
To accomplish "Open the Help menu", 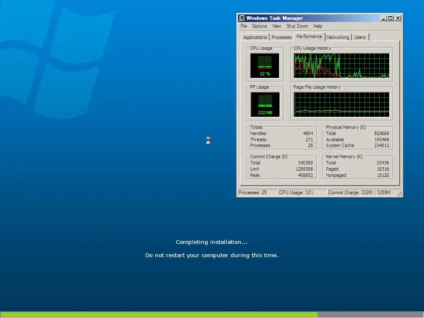I will tap(318, 26).
